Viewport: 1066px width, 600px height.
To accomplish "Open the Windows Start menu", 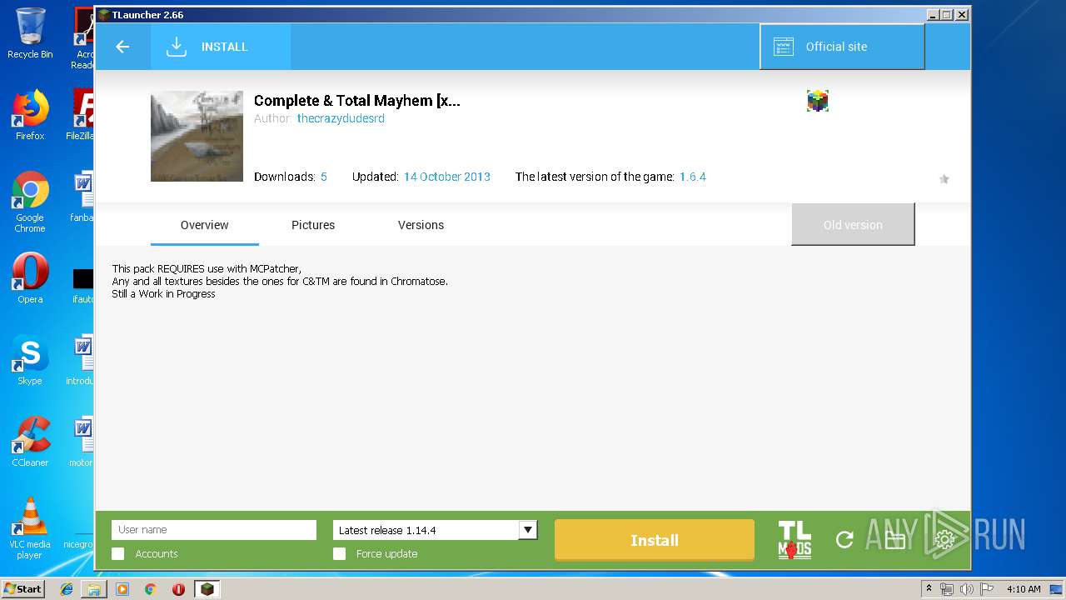I will [x=22, y=588].
